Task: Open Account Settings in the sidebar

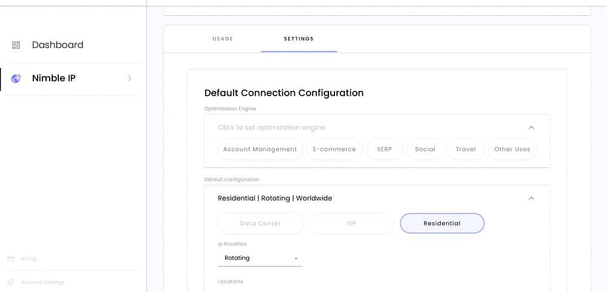Action: 42,282
